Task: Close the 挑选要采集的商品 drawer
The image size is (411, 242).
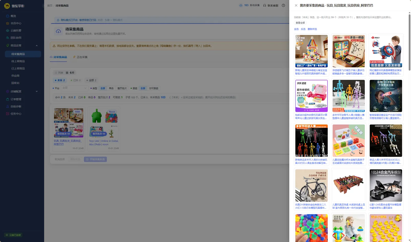Action: [x=296, y=5]
